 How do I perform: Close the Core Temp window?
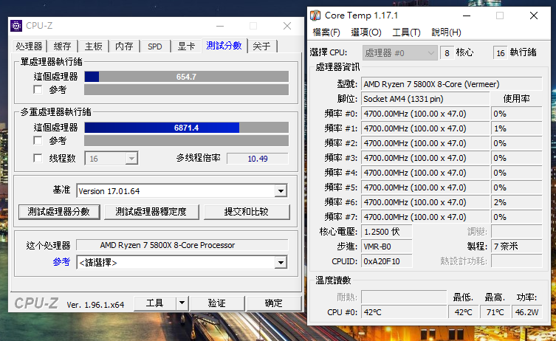534,15
